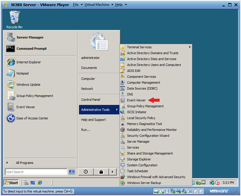Viewport: 241px width, 196px height.
Task: Open Internet Explorer quick launch taskbar icon
Action: [x=40, y=183]
